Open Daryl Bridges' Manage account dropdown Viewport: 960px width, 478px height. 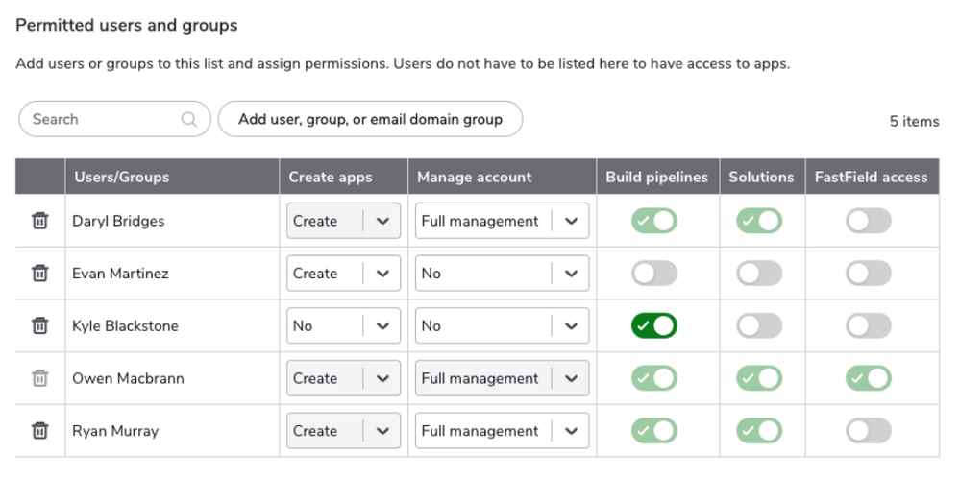501,221
